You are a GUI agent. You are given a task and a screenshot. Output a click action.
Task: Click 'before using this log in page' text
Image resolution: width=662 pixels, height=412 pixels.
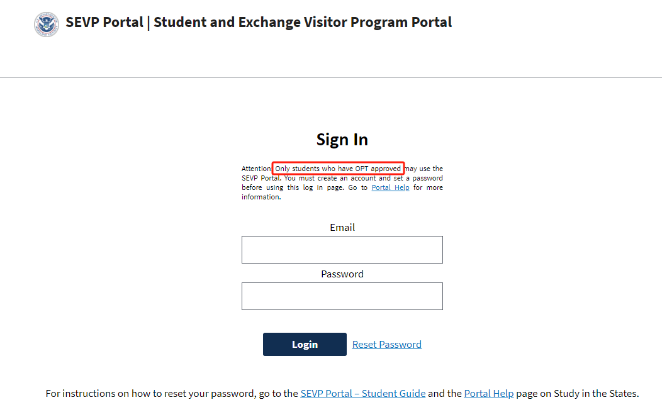pos(293,187)
